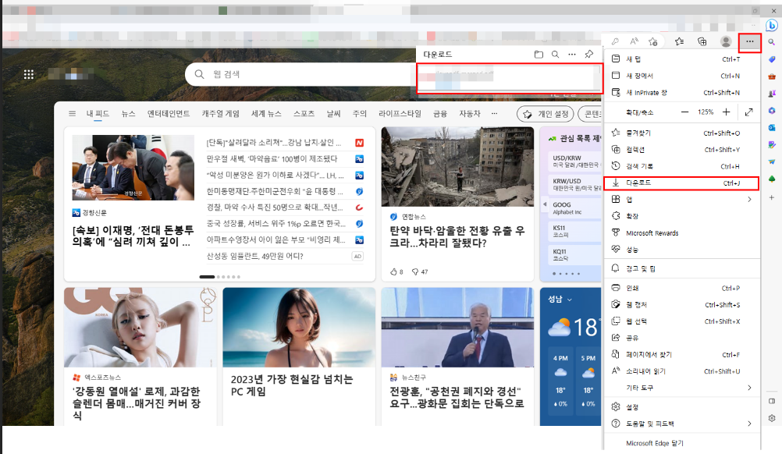
Task: Open downloads folder via the folder icon
Action: (539, 54)
